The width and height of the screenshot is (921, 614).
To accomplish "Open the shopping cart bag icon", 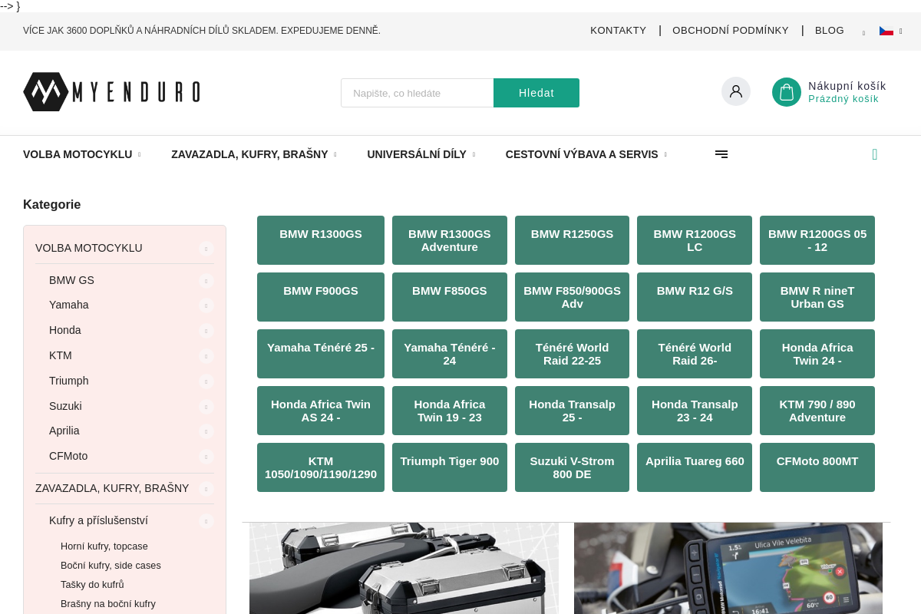I will 787,92.
